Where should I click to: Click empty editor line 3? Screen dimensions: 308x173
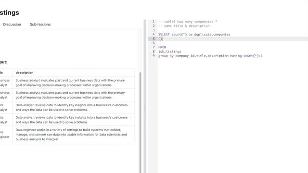point(232,30)
